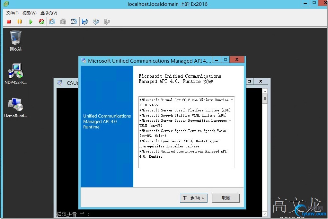Open the 视图(W) menu
This screenshot has height=219, width=328.
pyautogui.click(x=30, y=13)
